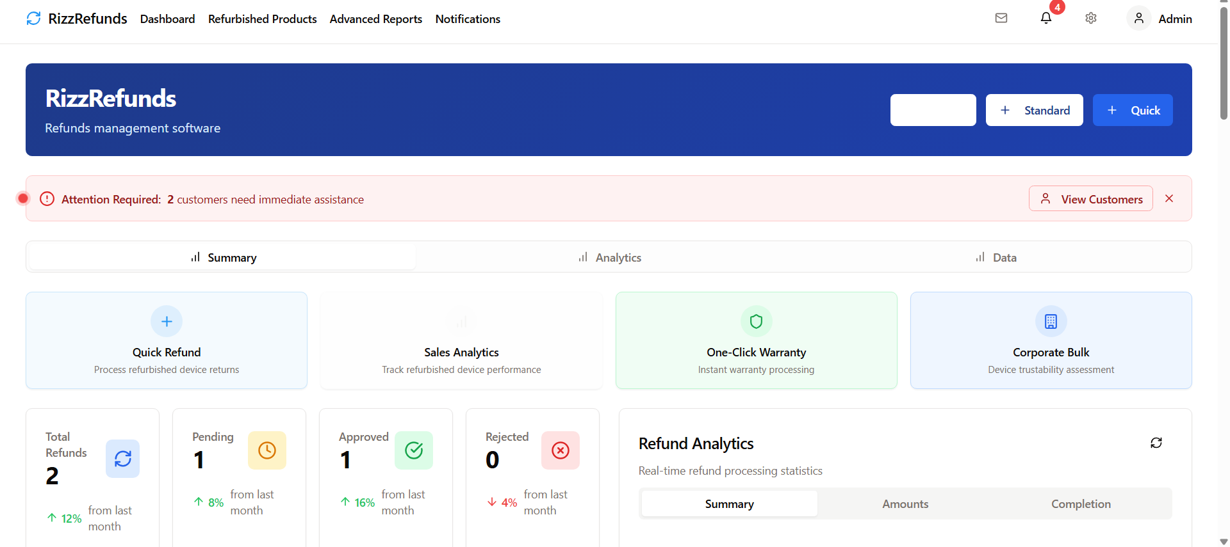Open Notifications nav item
The image size is (1230, 547).
[x=468, y=19]
